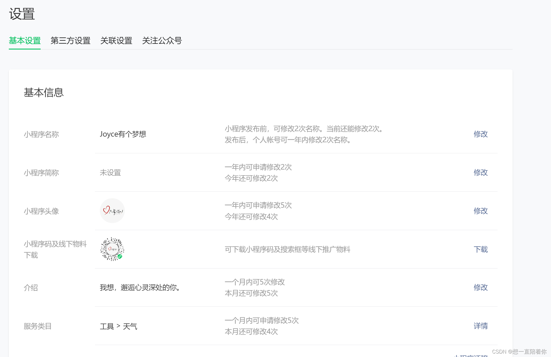Switch to the 基本设置 tab
Screen dimensions: 551x357
click(x=25, y=41)
